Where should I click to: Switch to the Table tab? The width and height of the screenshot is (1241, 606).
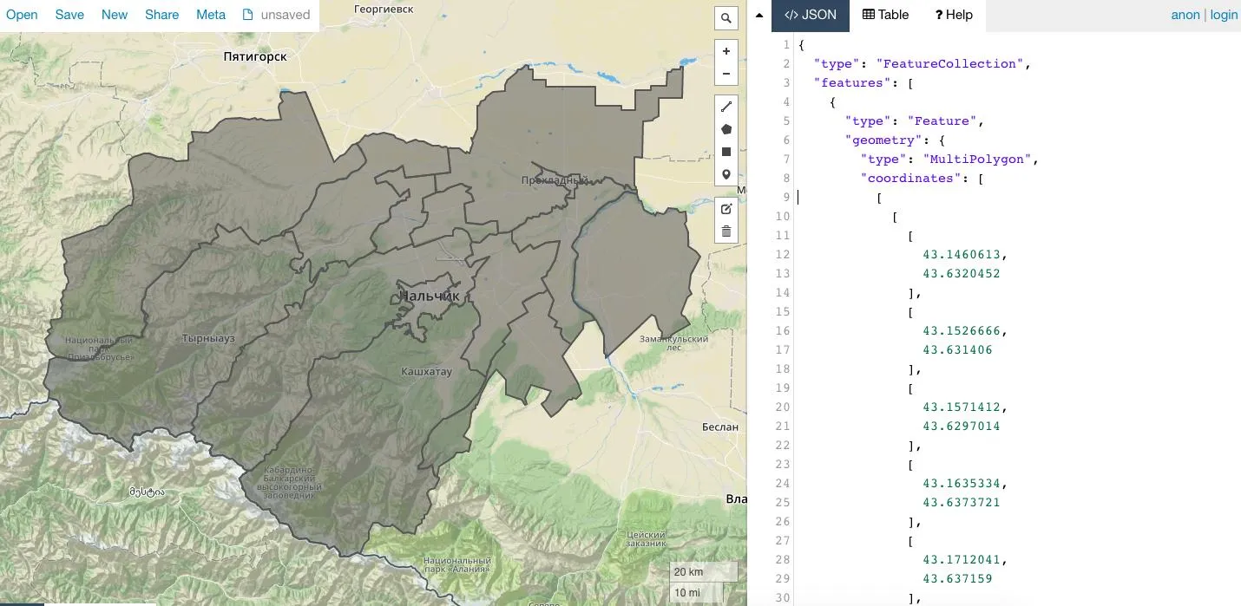885,15
